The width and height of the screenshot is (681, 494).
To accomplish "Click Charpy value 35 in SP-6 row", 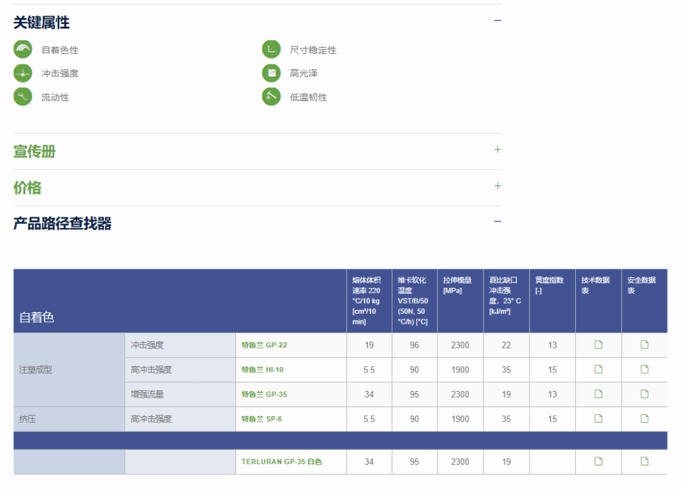I will (506, 420).
